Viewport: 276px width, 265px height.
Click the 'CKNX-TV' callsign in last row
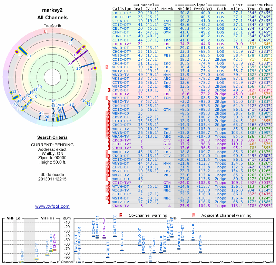120,206
